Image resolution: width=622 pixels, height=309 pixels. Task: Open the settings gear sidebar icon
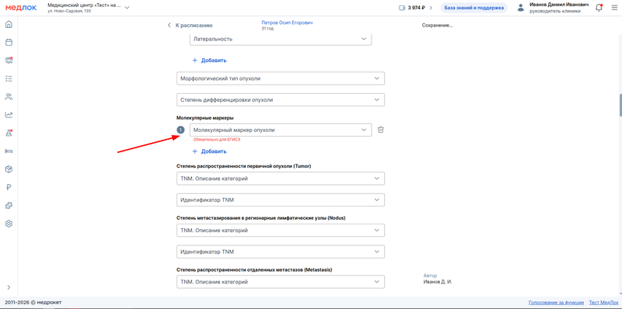pos(9,224)
